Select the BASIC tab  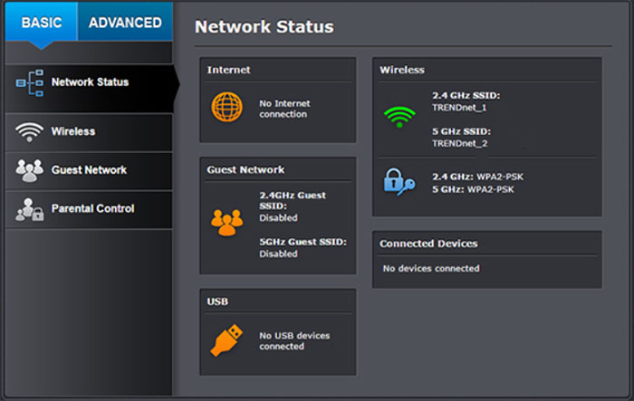click(x=42, y=23)
